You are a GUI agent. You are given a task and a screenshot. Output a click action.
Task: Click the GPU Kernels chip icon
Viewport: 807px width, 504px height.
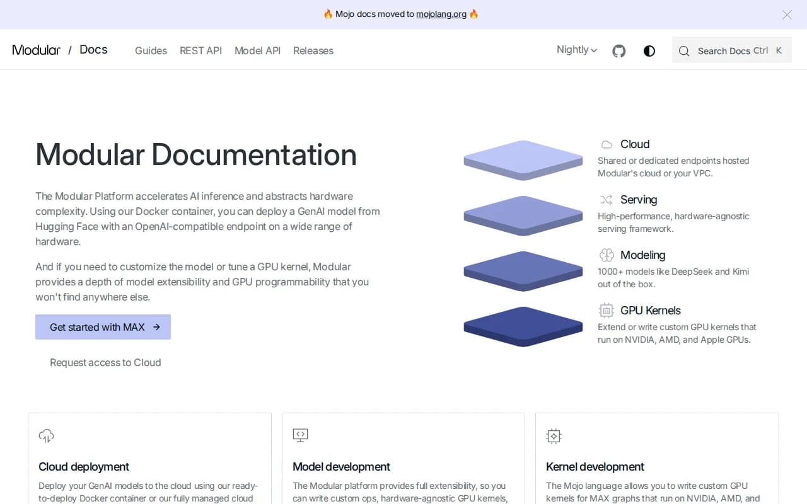pos(607,311)
